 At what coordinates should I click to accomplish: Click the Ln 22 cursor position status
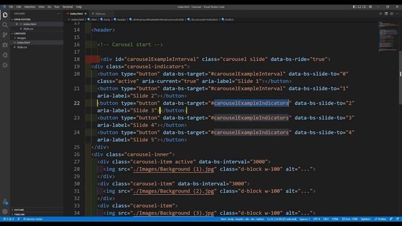click(282, 219)
